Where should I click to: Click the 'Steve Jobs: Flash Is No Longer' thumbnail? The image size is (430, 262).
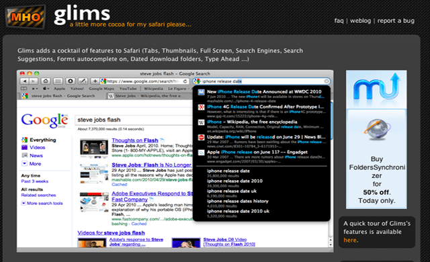click(x=94, y=173)
